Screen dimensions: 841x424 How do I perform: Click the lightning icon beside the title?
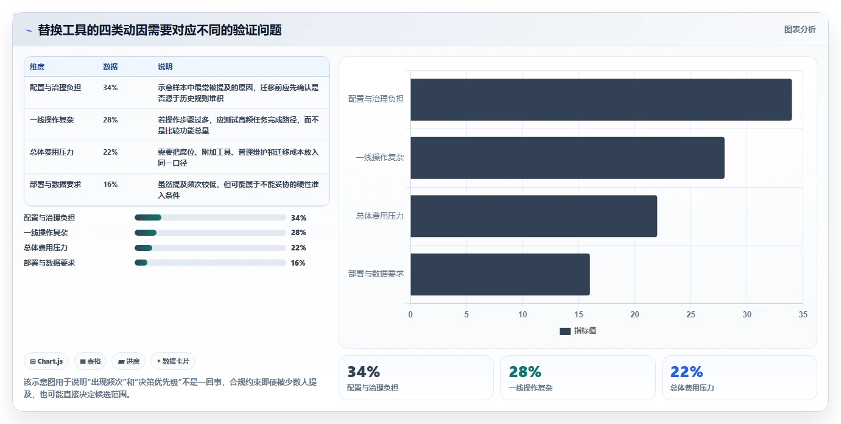[x=29, y=30]
